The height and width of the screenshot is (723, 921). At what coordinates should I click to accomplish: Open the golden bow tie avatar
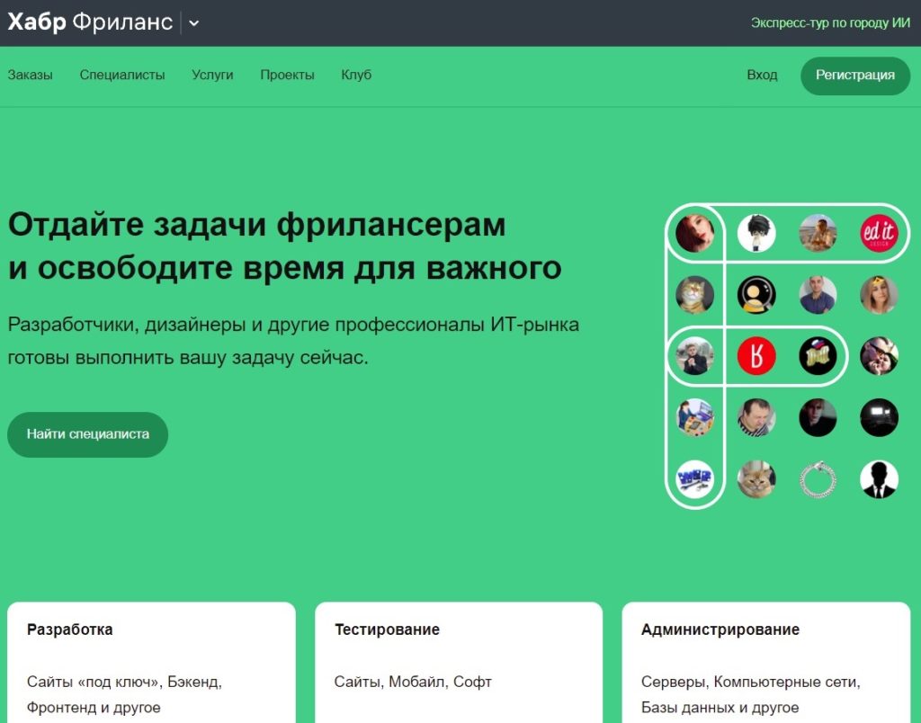[x=818, y=356]
